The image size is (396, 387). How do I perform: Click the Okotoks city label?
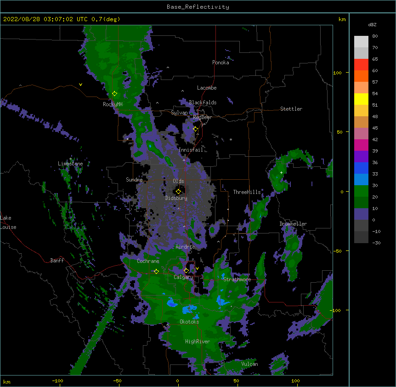(x=189, y=322)
